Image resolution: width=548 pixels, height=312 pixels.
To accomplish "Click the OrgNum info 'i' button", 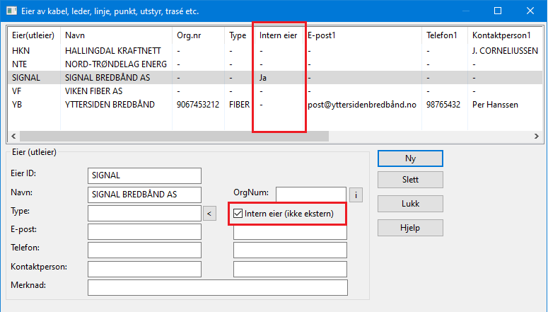I will click(356, 195).
